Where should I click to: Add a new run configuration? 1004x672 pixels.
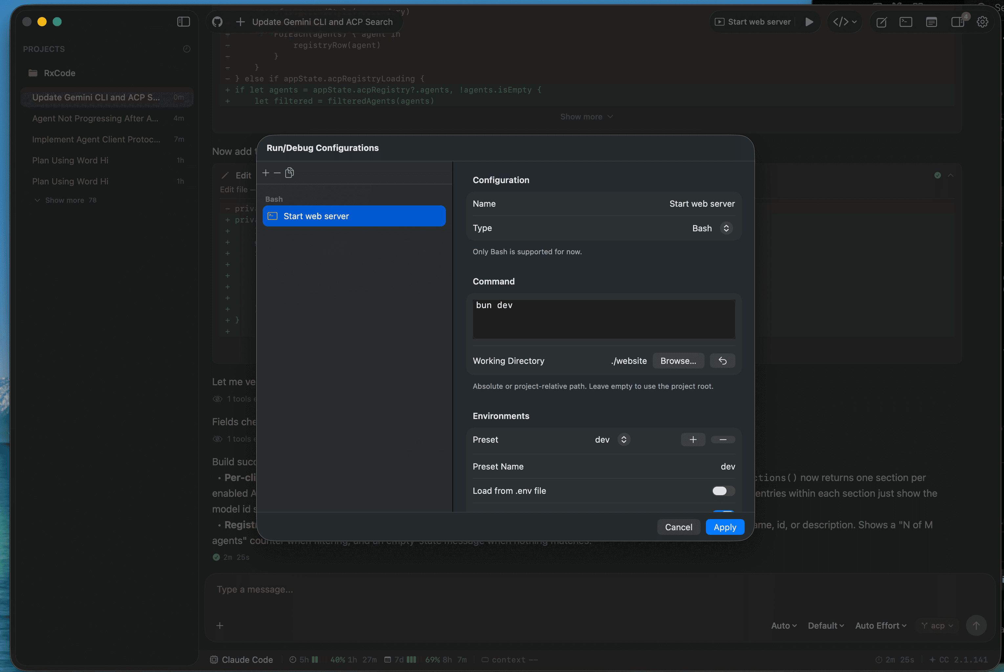[x=266, y=173]
